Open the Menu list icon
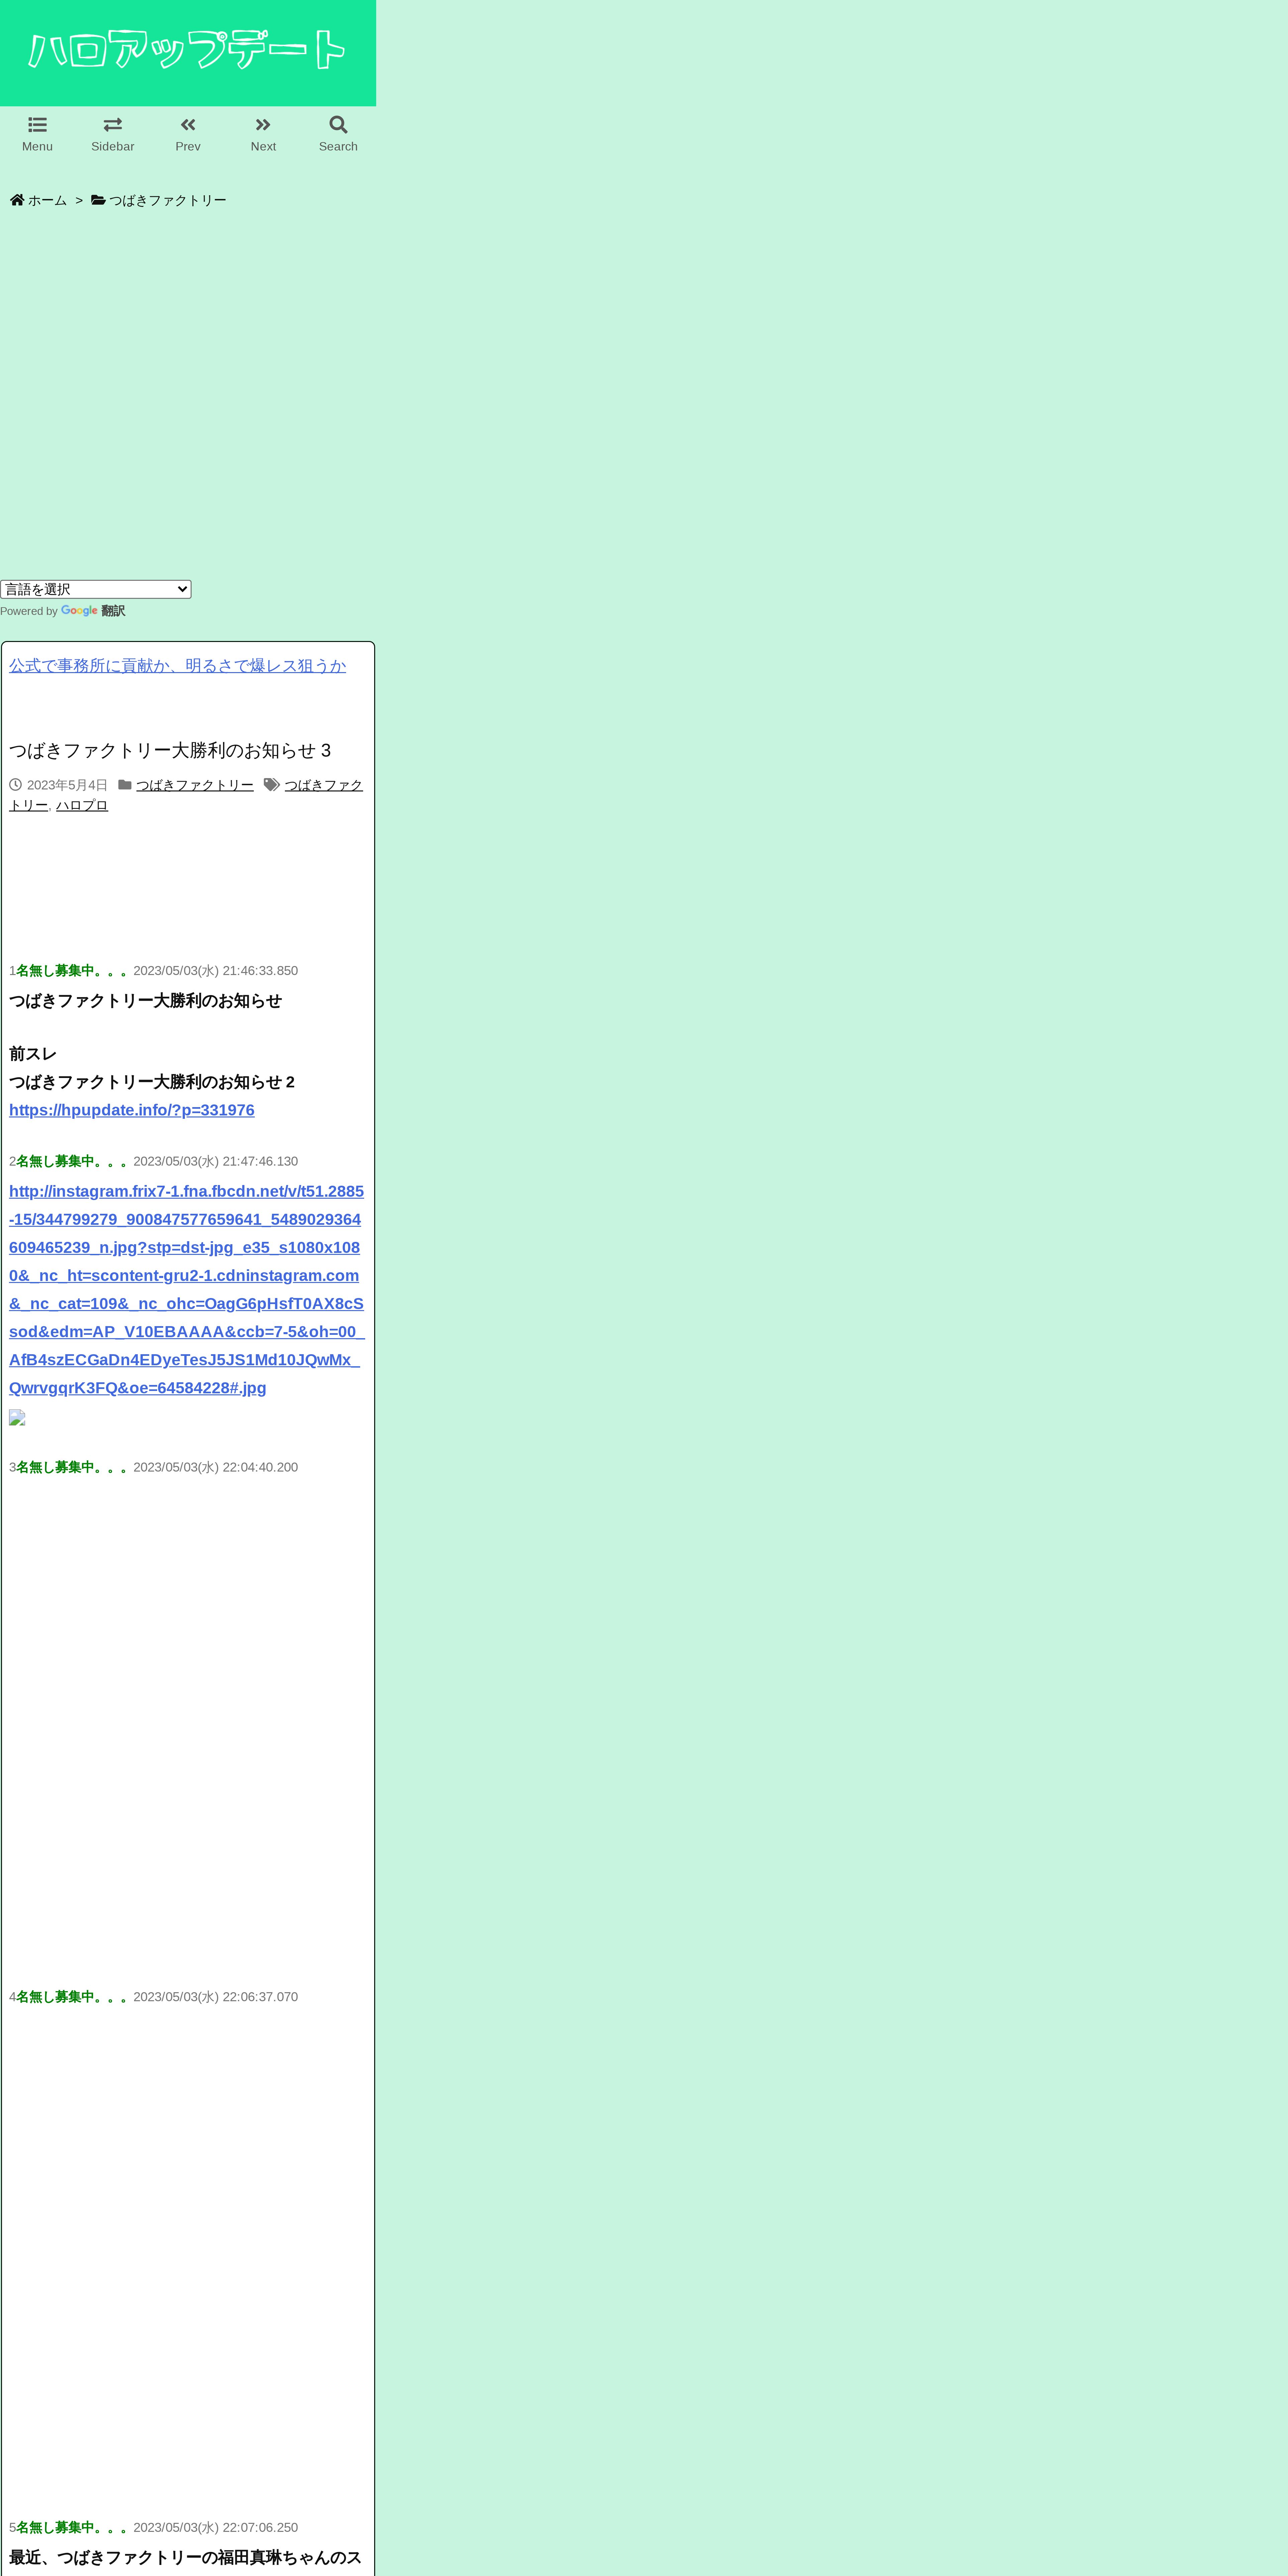The height and width of the screenshot is (2576, 1288). (x=37, y=125)
